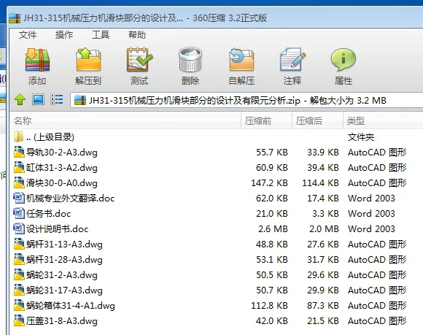Click the 55.7 KB size value
Image resolution: width=423 pixels, height=335 pixels.
pos(272,153)
